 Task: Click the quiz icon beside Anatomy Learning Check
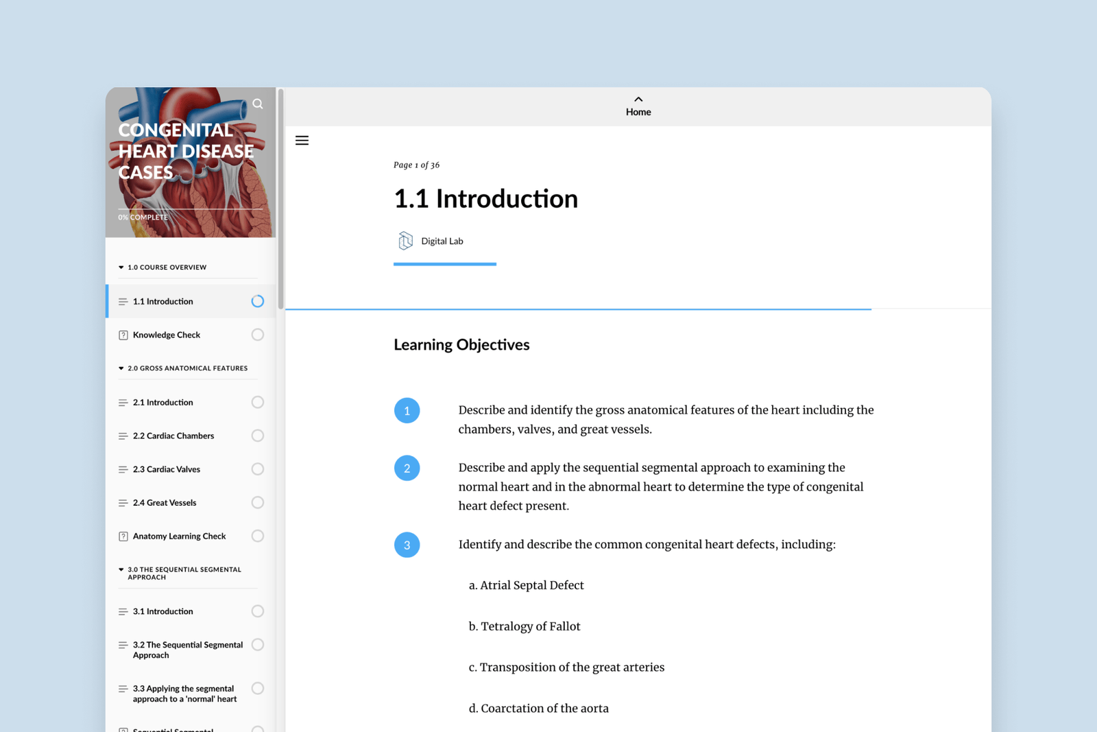point(123,536)
